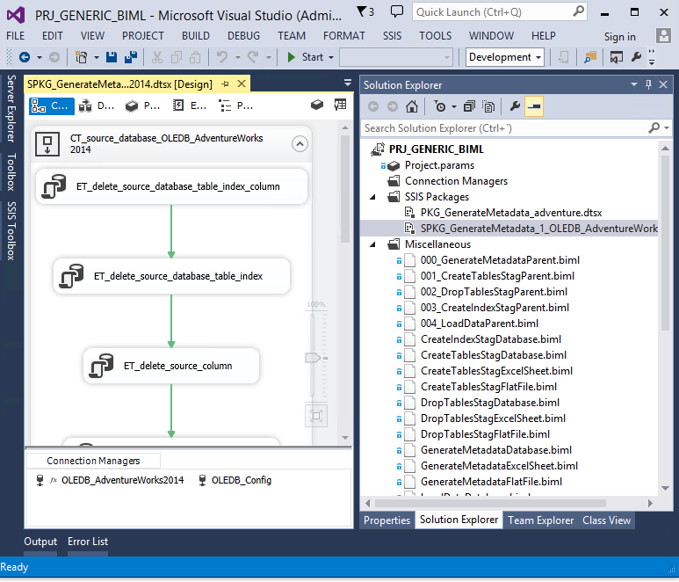The height and width of the screenshot is (582, 679).
Task: Click the OLEDB_AdventureWorks2014 connection manager
Action: coord(123,480)
